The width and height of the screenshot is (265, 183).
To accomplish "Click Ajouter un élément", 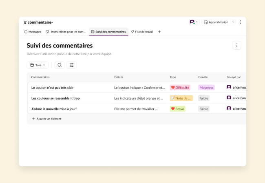I will coord(46,119).
